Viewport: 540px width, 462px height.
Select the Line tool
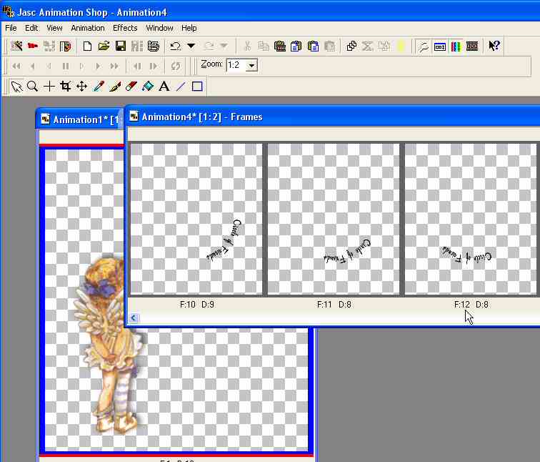(181, 87)
